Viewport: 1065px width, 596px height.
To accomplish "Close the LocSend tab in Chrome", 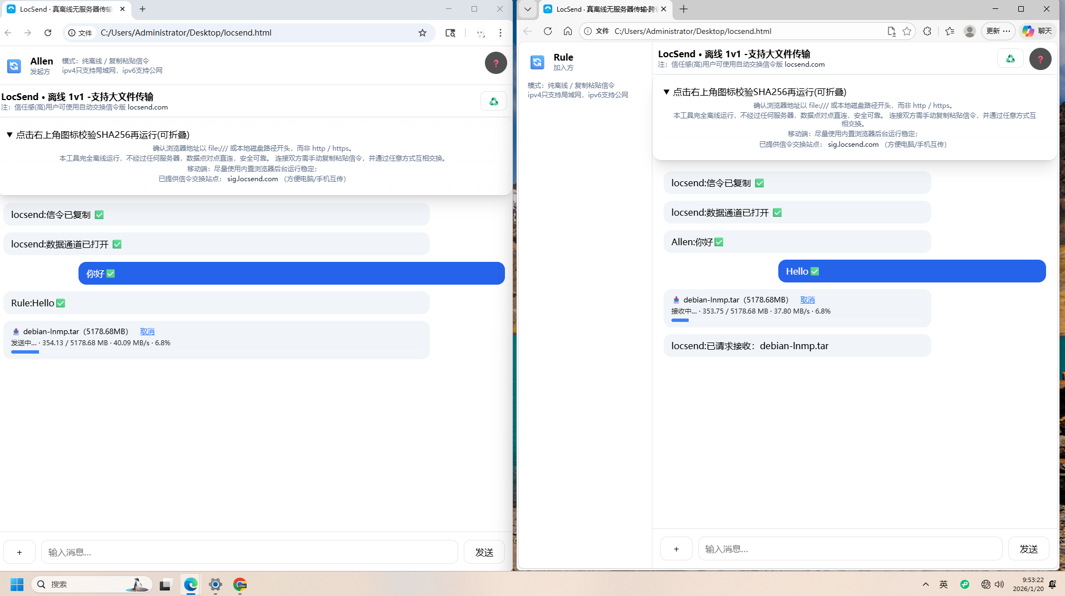I will 122,9.
